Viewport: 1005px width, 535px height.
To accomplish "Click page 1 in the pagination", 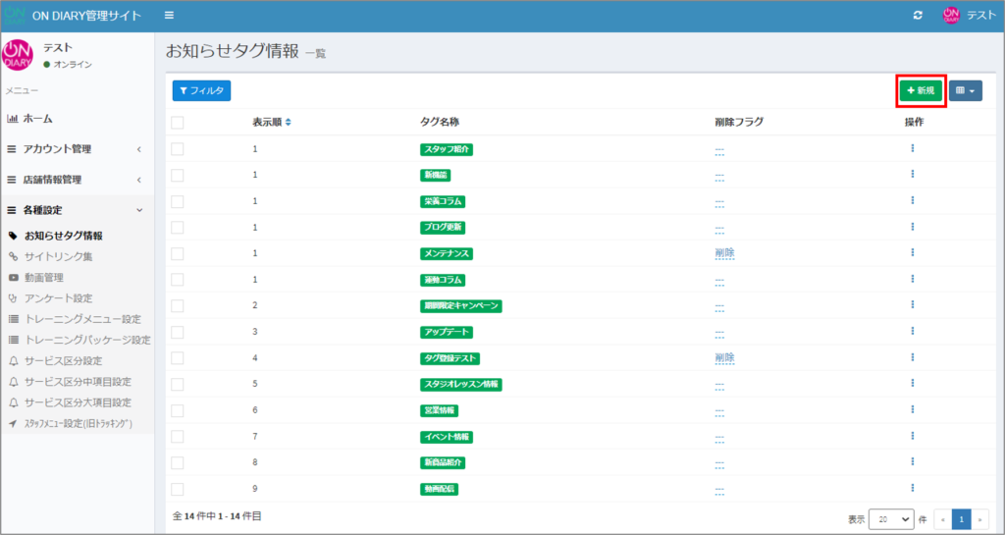I will 961,518.
